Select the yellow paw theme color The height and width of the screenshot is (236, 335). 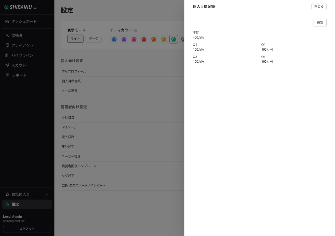164,39
